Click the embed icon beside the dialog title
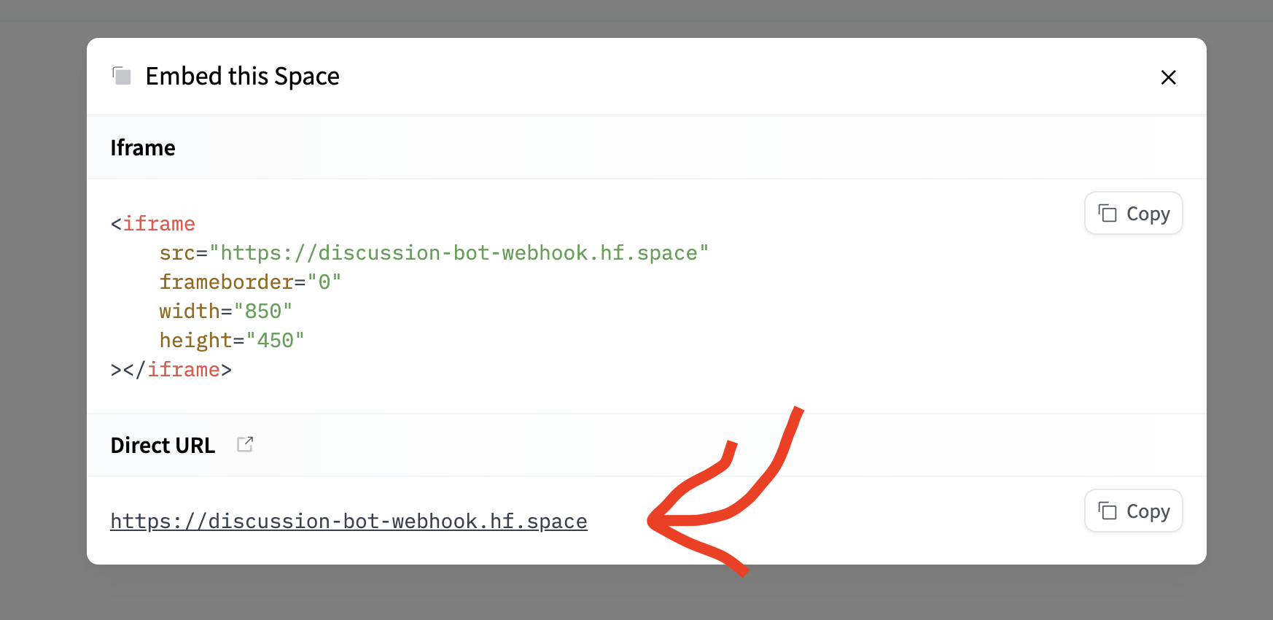This screenshot has height=620, width=1273. point(122,76)
